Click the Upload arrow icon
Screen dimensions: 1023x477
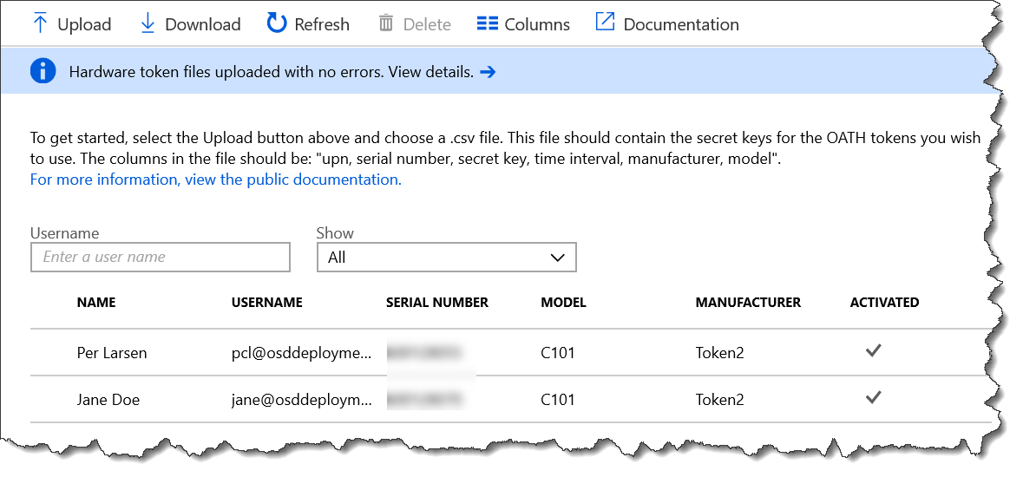(x=40, y=23)
